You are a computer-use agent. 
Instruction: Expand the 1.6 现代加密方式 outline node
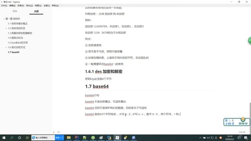click(6, 47)
